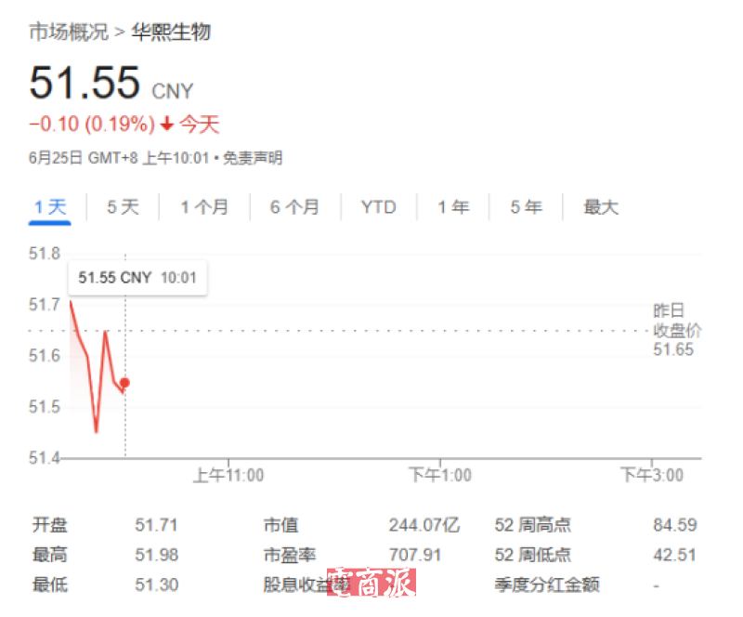
Task: Select the 1 天 range tab
Action: click(x=50, y=207)
